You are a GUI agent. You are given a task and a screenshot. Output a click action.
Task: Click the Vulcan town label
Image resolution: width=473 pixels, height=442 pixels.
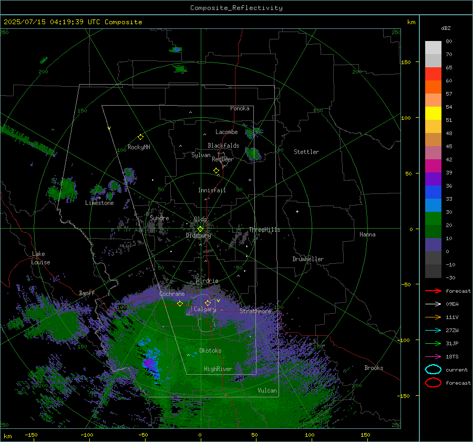point(267,390)
